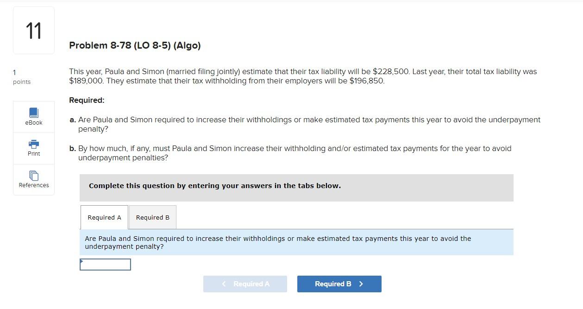583x309 pixels.
Task: Select the eBook book icon in the sidebar
Action: coord(33,112)
